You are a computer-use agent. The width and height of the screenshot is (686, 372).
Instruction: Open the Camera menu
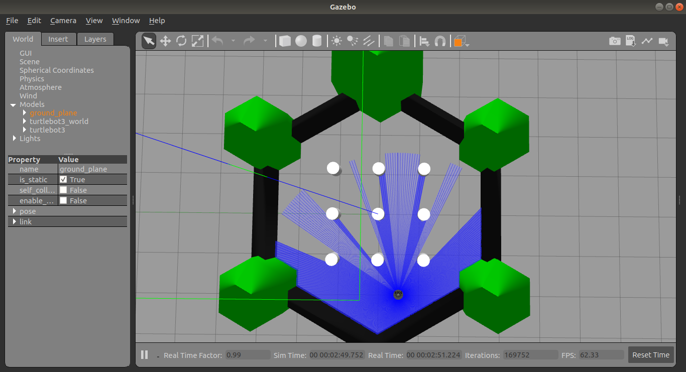pyautogui.click(x=63, y=21)
